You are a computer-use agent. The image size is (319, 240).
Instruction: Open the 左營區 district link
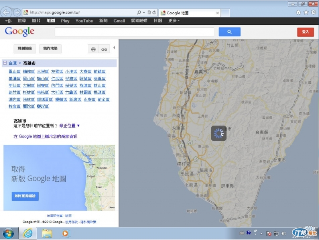57,72
